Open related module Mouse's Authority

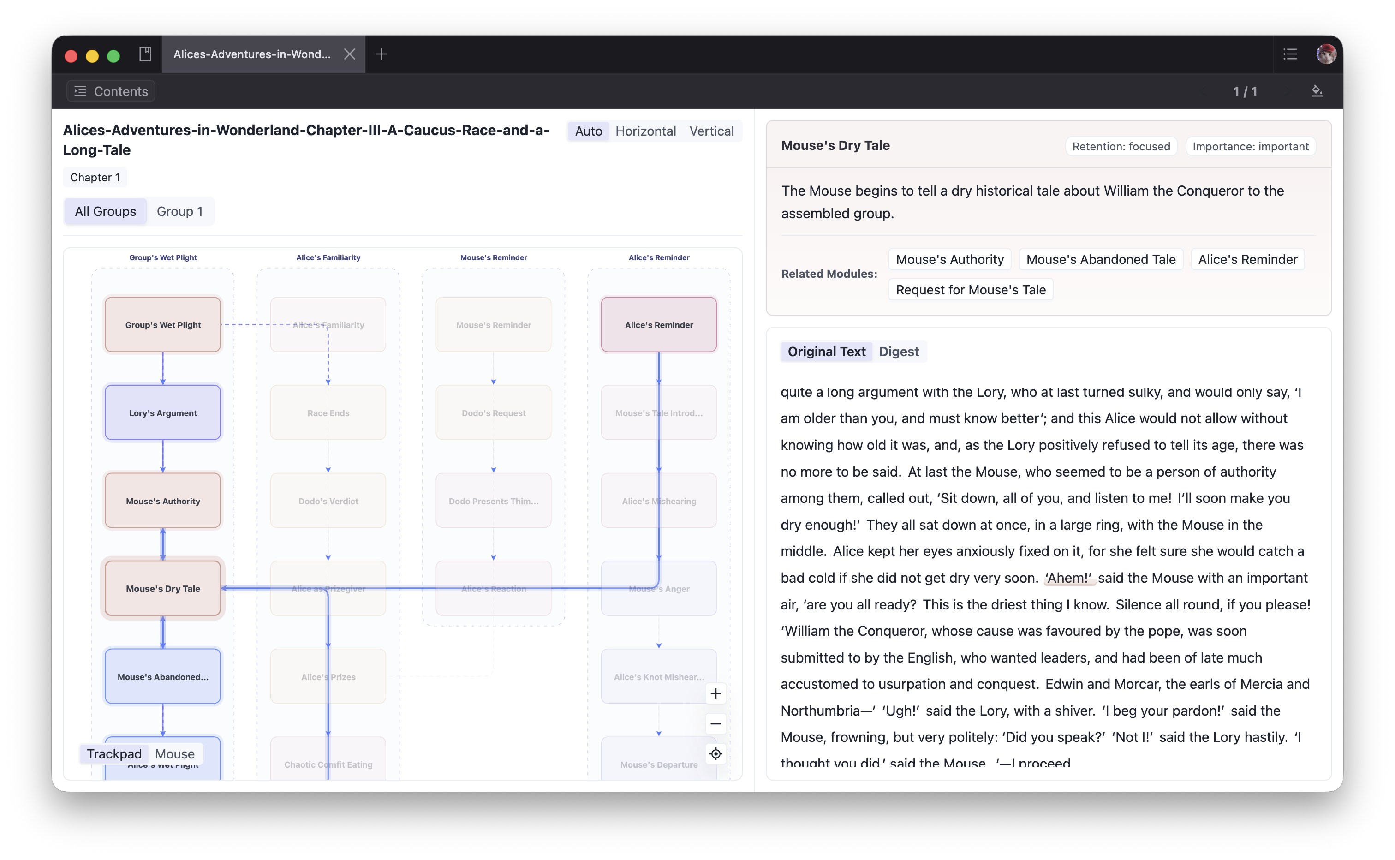950,259
